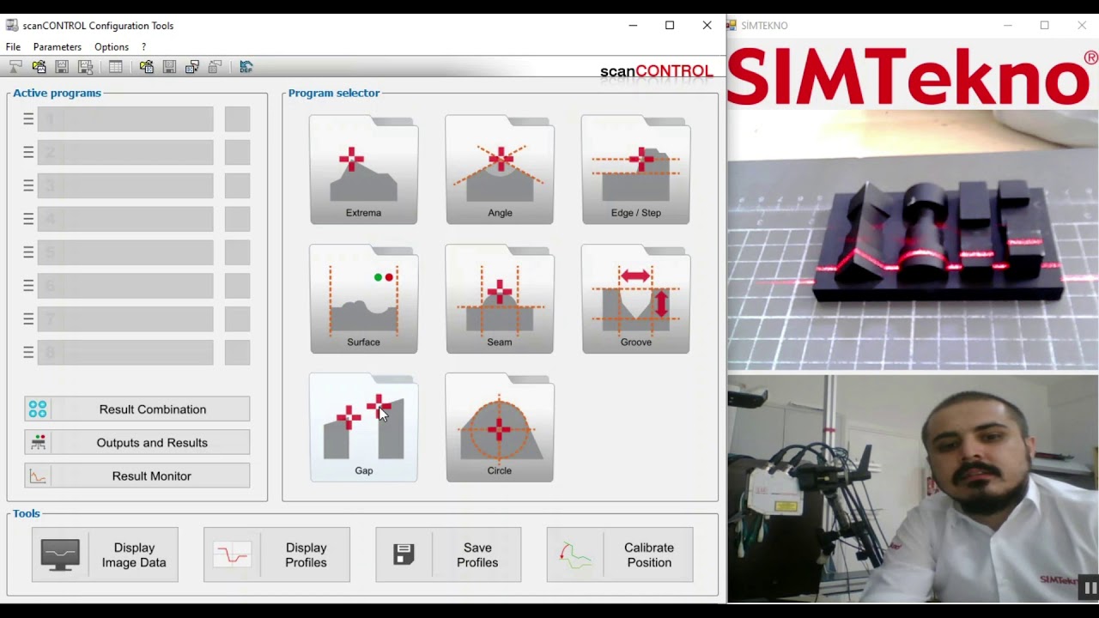Click the scanCONTROL window title bar app icon
This screenshot has width=1099, height=618.
click(11, 26)
